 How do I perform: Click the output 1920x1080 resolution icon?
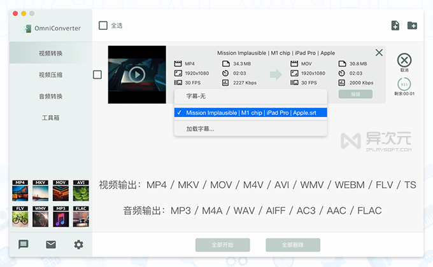point(294,73)
